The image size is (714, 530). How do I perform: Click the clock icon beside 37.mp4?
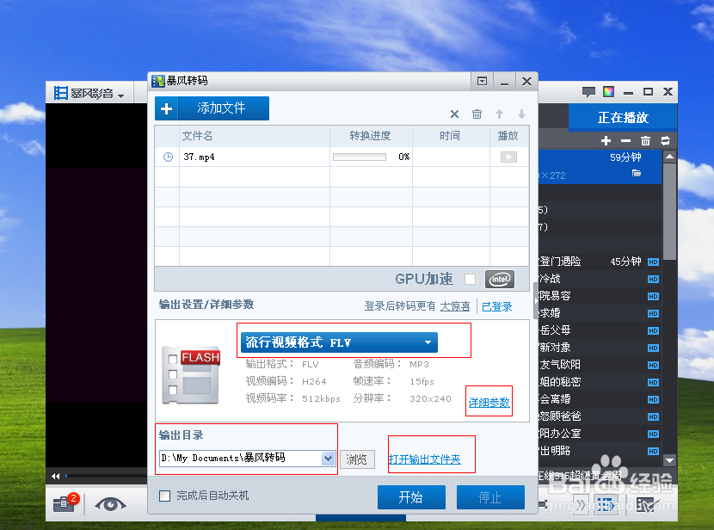pos(168,157)
